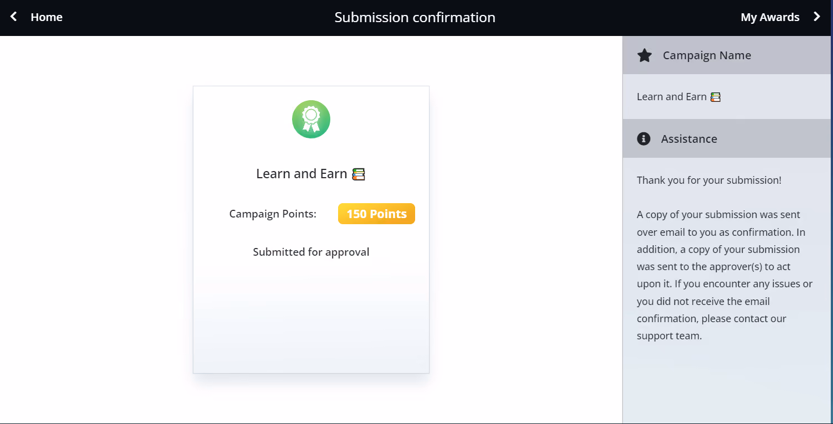Image resolution: width=833 pixels, height=424 pixels.
Task: Click the green award ribbon badge
Action: pos(311,119)
